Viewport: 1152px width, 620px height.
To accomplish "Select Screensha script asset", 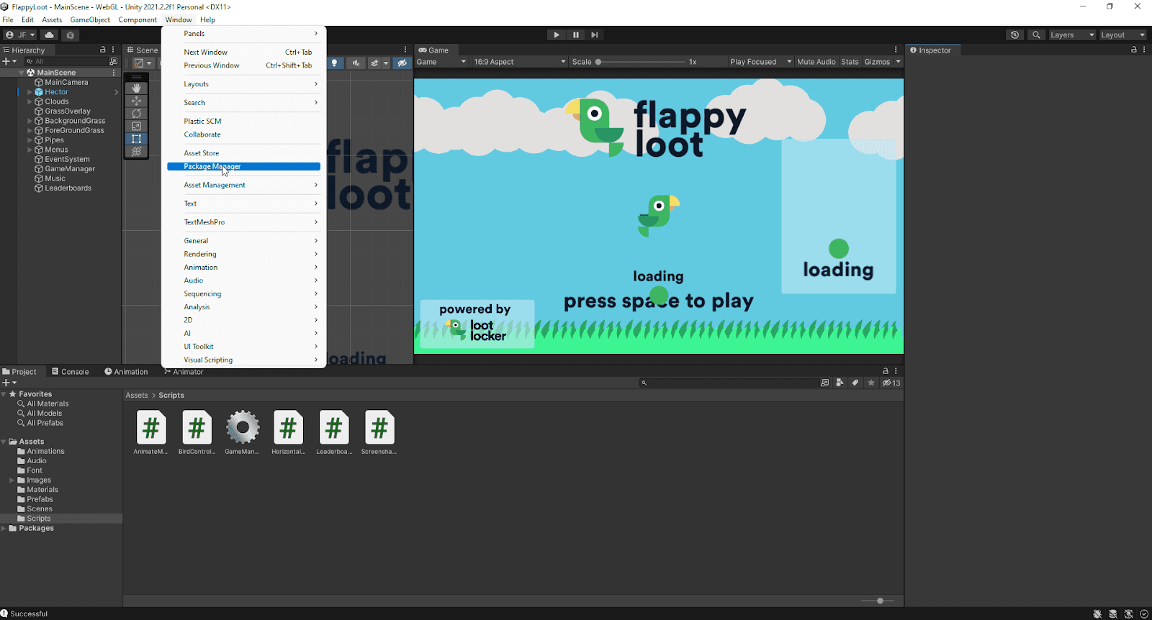I will pyautogui.click(x=379, y=432).
